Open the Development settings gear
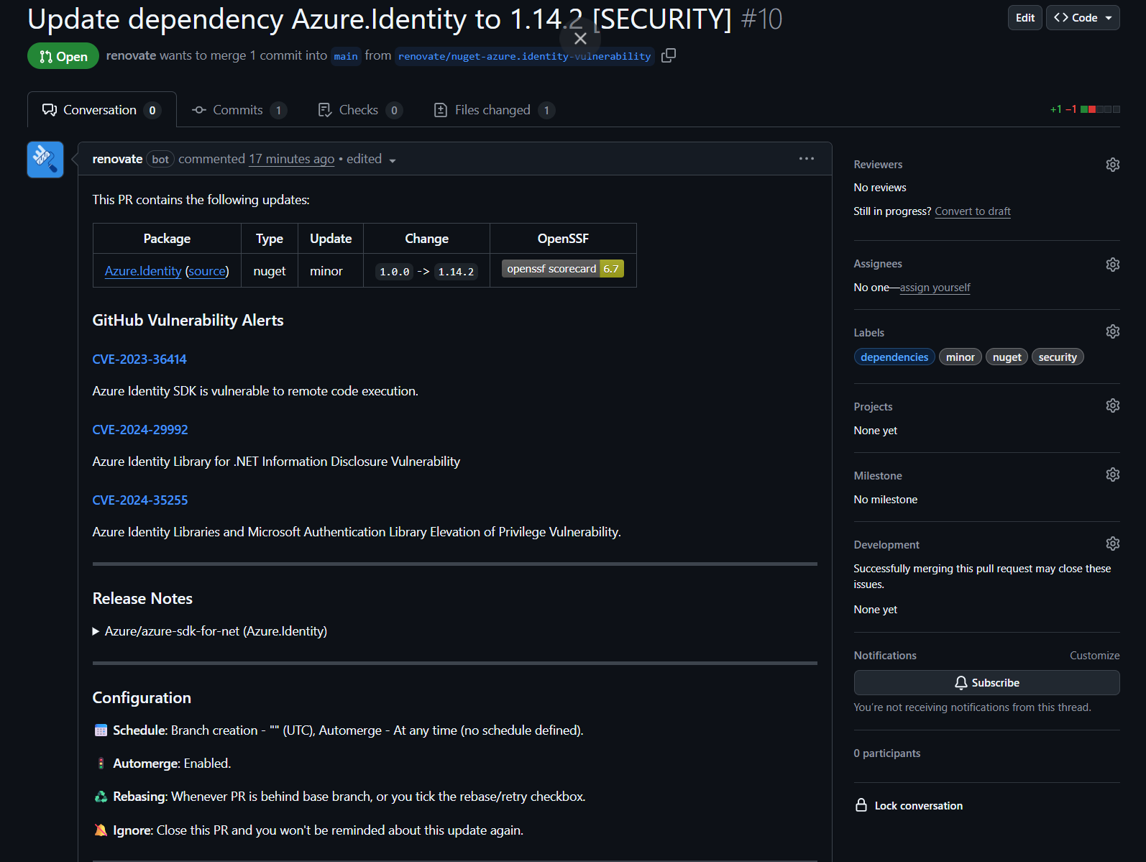 [1112, 544]
